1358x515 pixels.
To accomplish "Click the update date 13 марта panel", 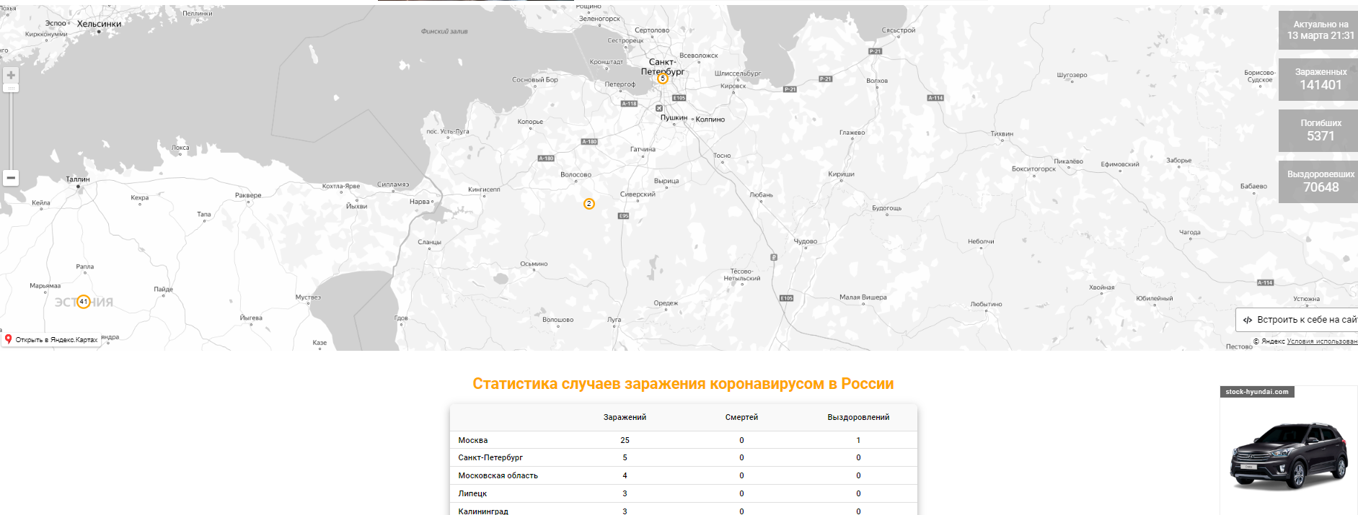I will coord(1318,30).
